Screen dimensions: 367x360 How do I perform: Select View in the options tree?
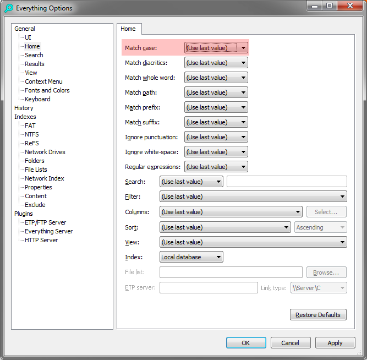click(x=31, y=73)
